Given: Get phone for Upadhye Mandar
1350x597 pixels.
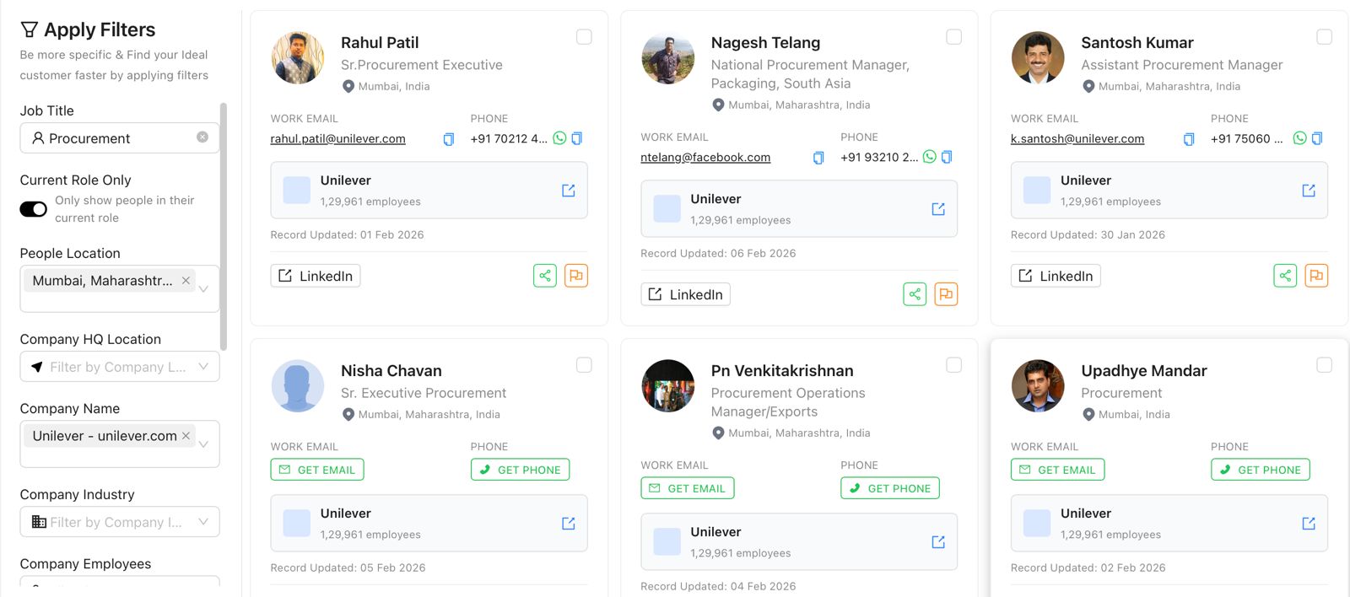Looking at the screenshot, I should click(1261, 470).
